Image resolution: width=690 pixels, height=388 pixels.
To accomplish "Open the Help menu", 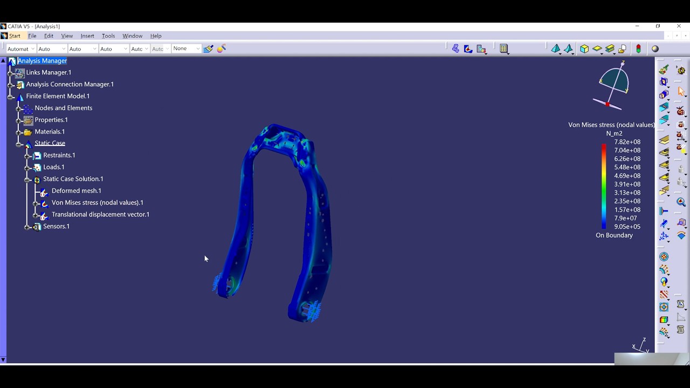I will 156,36.
